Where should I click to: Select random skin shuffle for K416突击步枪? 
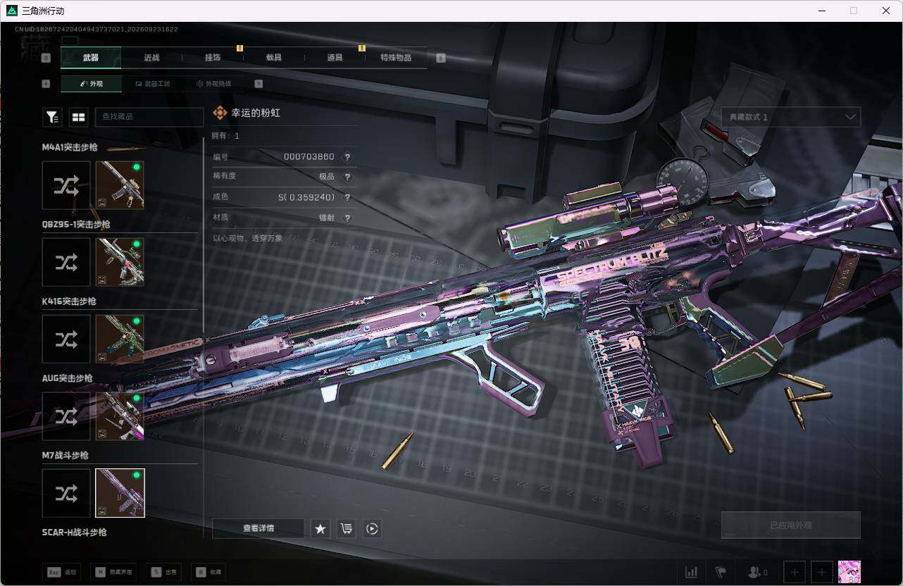tap(66, 339)
